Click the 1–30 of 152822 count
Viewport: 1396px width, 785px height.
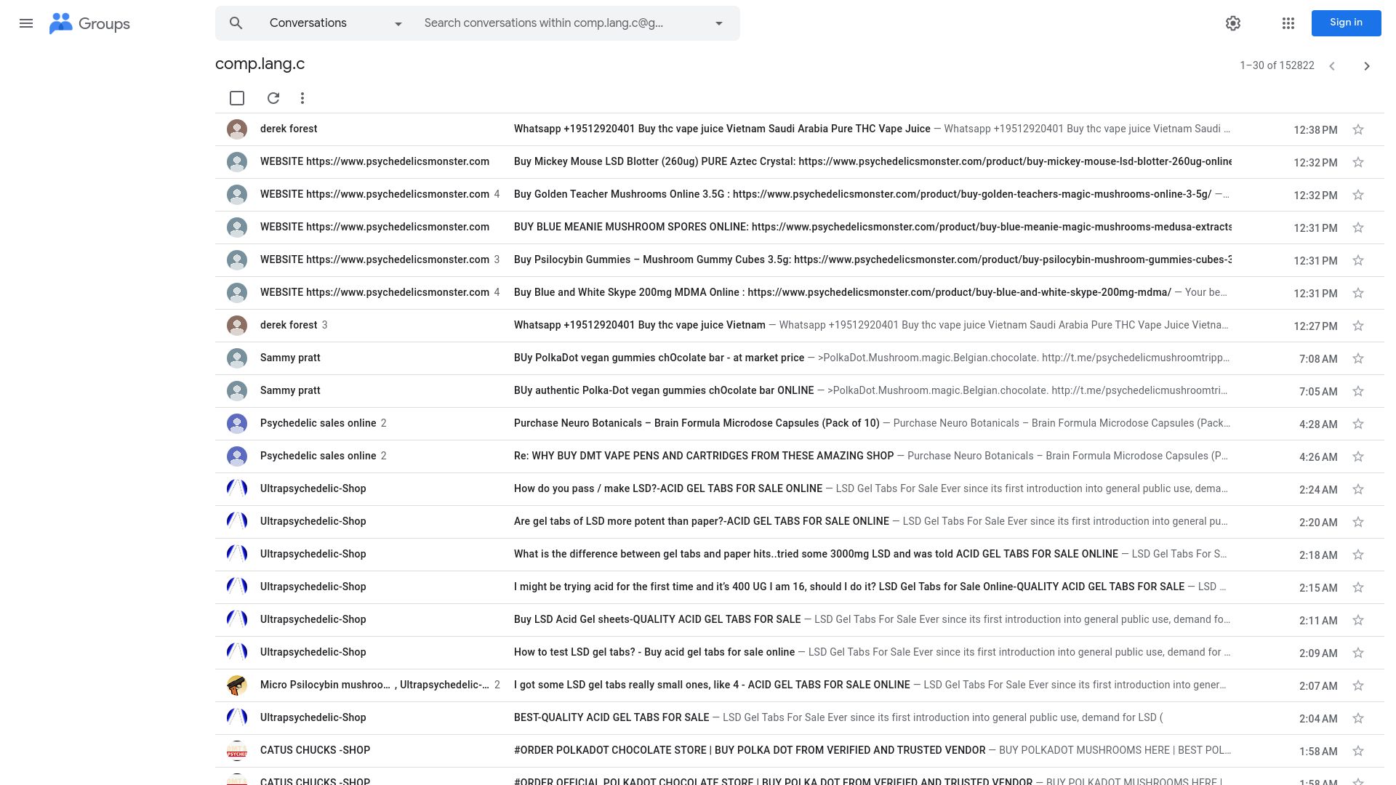[1277, 65]
